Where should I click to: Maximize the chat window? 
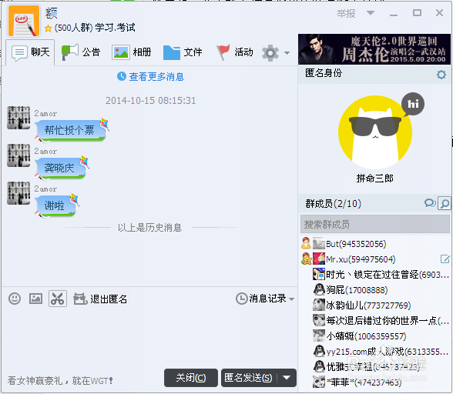pyautogui.click(x=417, y=13)
